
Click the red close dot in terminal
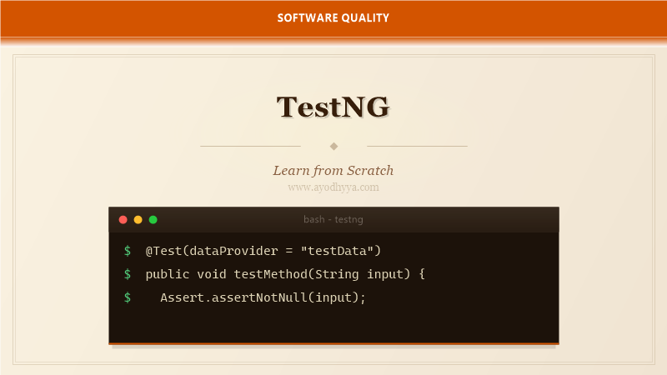click(123, 219)
